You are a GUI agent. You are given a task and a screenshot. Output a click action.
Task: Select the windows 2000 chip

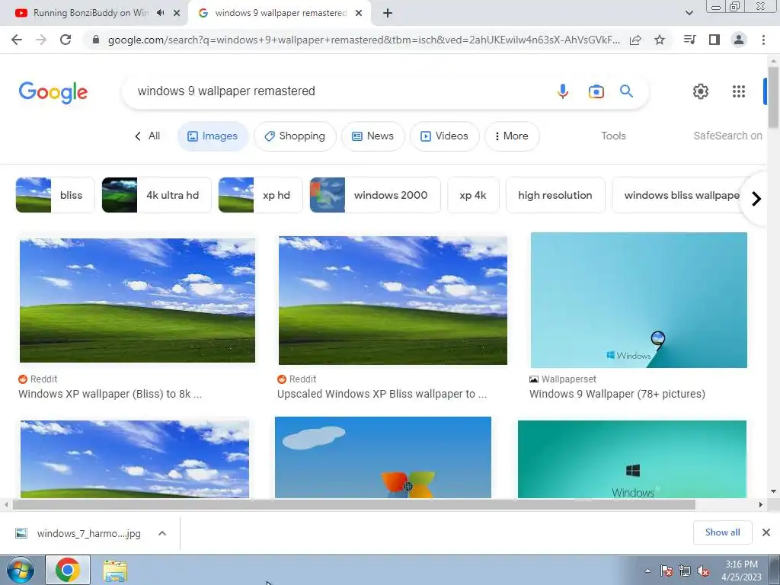coord(375,195)
